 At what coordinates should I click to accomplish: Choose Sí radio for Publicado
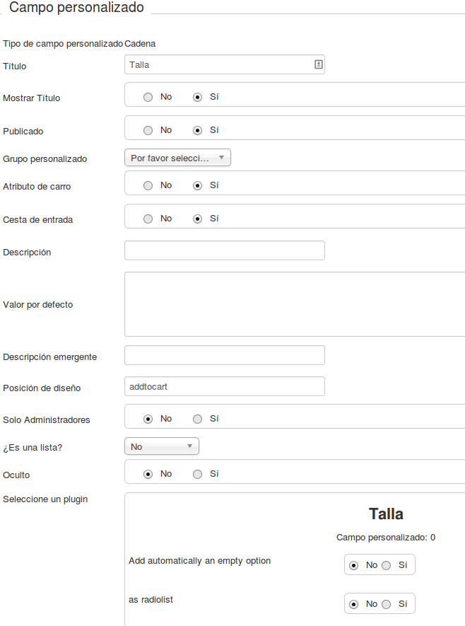pos(197,131)
